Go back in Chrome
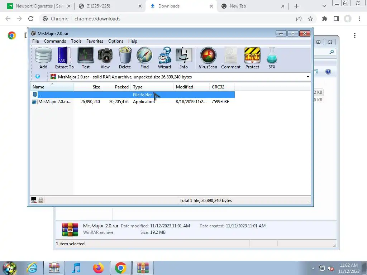Viewport: 367px width, 275px height. tap(8, 19)
